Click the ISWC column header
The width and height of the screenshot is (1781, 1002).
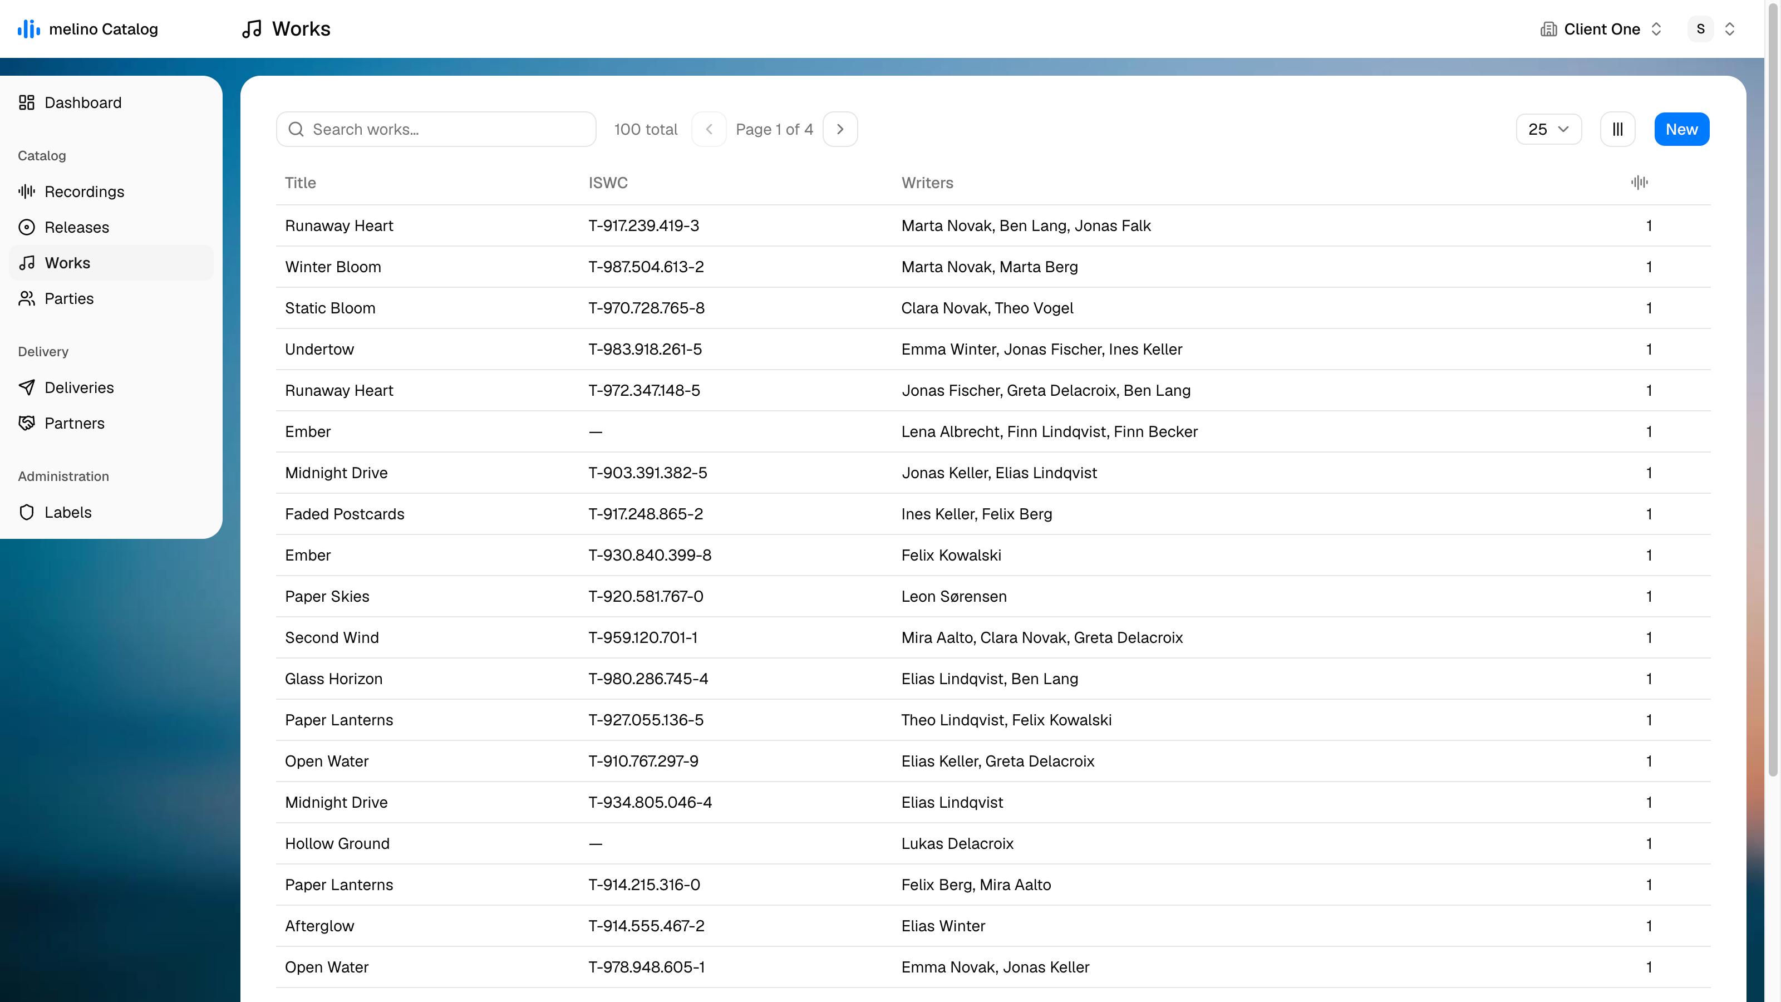(x=608, y=183)
